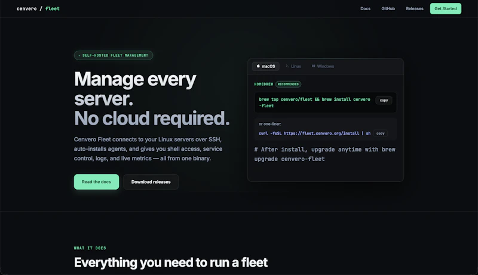Image resolution: width=478 pixels, height=275 pixels.
Task: Click the 'or one-liner:' label
Action: (x=270, y=124)
